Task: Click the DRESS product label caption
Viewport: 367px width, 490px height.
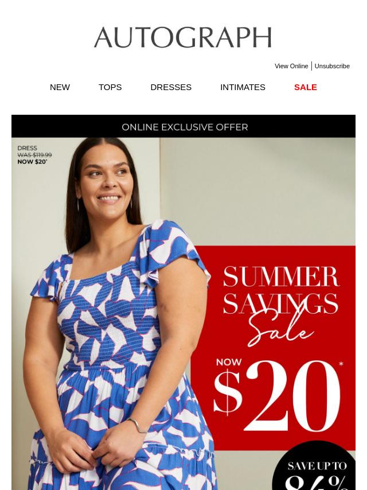Action: (x=27, y=148)
